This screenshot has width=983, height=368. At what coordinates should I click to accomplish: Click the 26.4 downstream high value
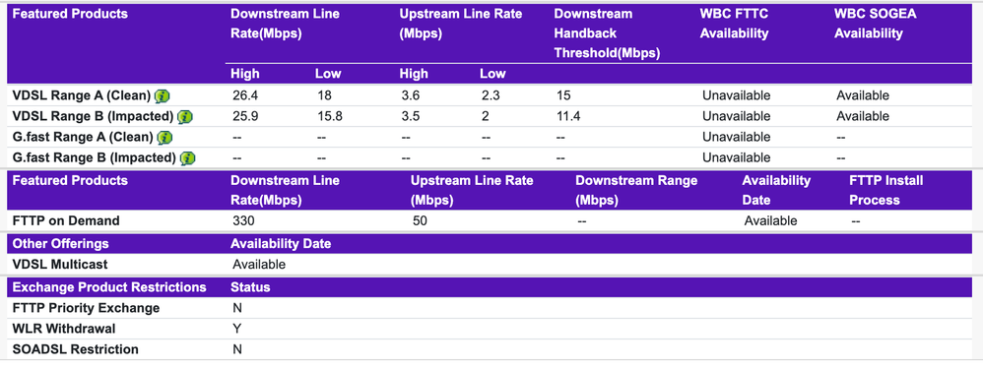coord(245,95)
